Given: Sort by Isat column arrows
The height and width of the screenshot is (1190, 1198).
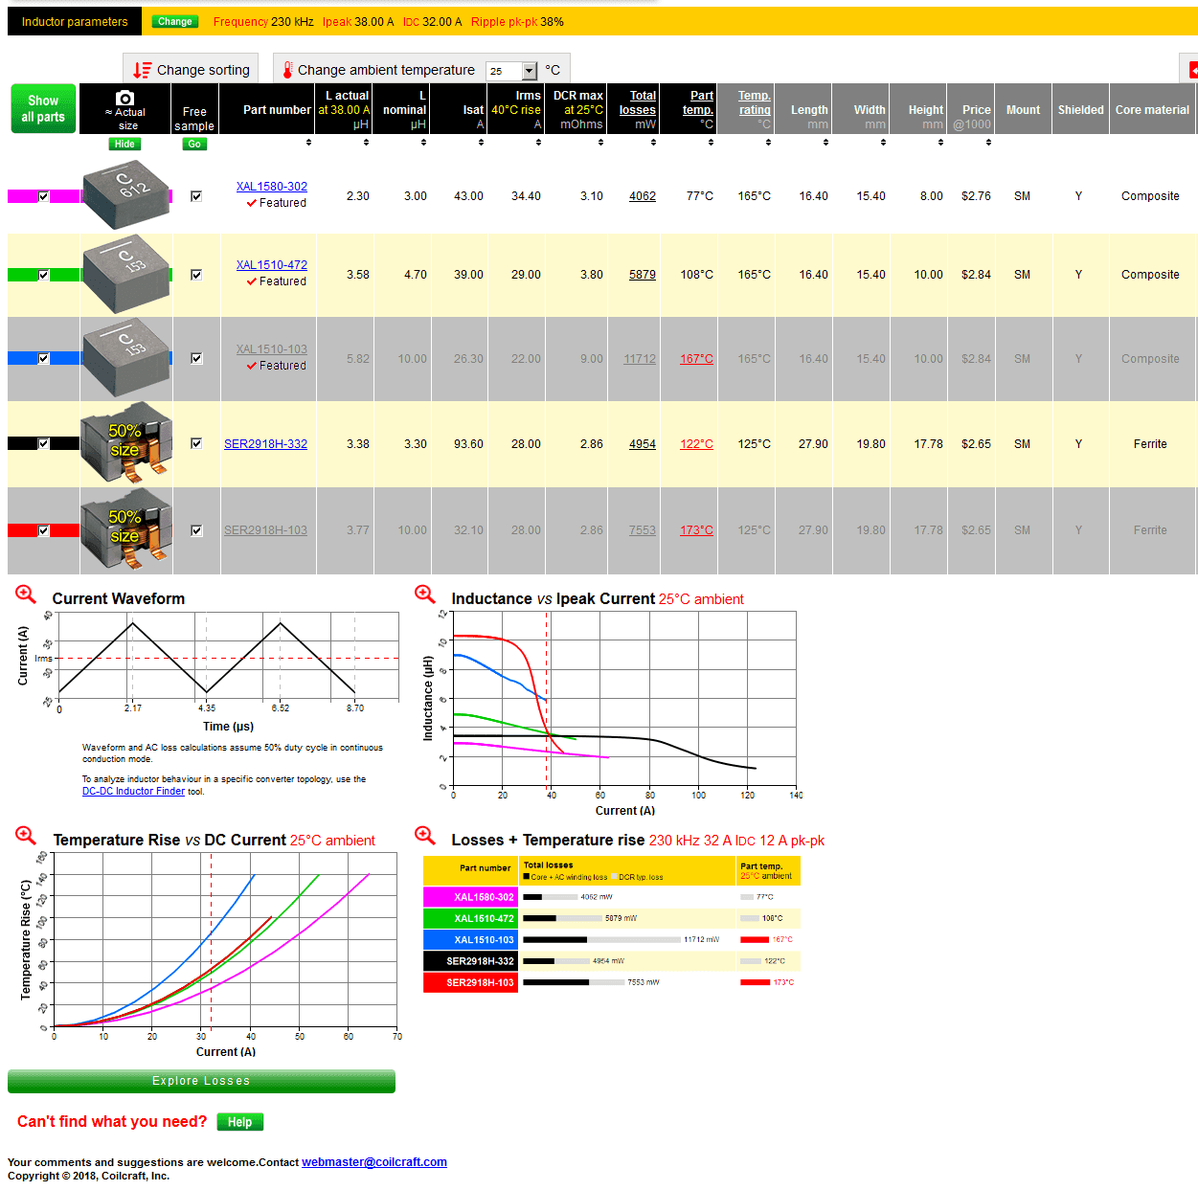Looking at the screenshot, I should click(x=481, y=143).
